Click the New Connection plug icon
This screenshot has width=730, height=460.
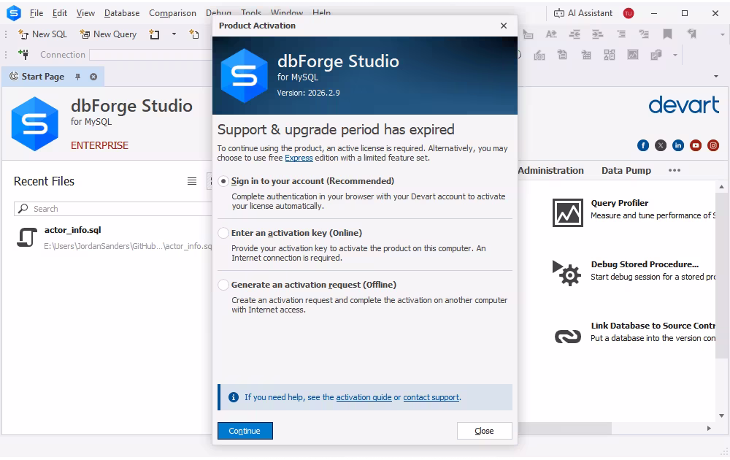[23, 55]
